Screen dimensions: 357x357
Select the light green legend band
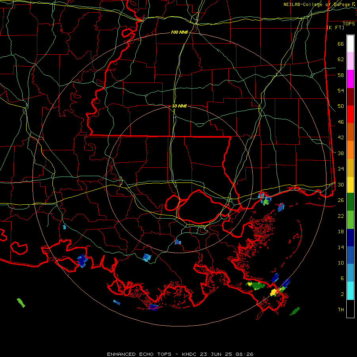click(350, 219)
